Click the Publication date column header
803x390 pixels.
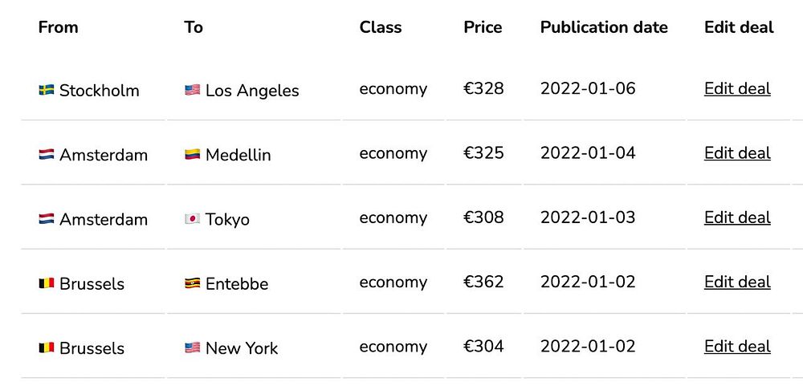[x=604, y=27]
